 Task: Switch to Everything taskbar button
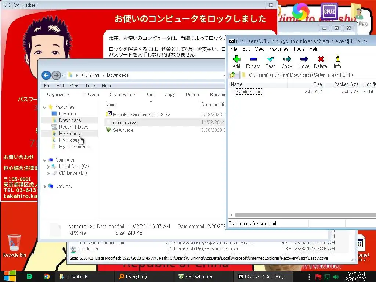click(x=144, y=276)
